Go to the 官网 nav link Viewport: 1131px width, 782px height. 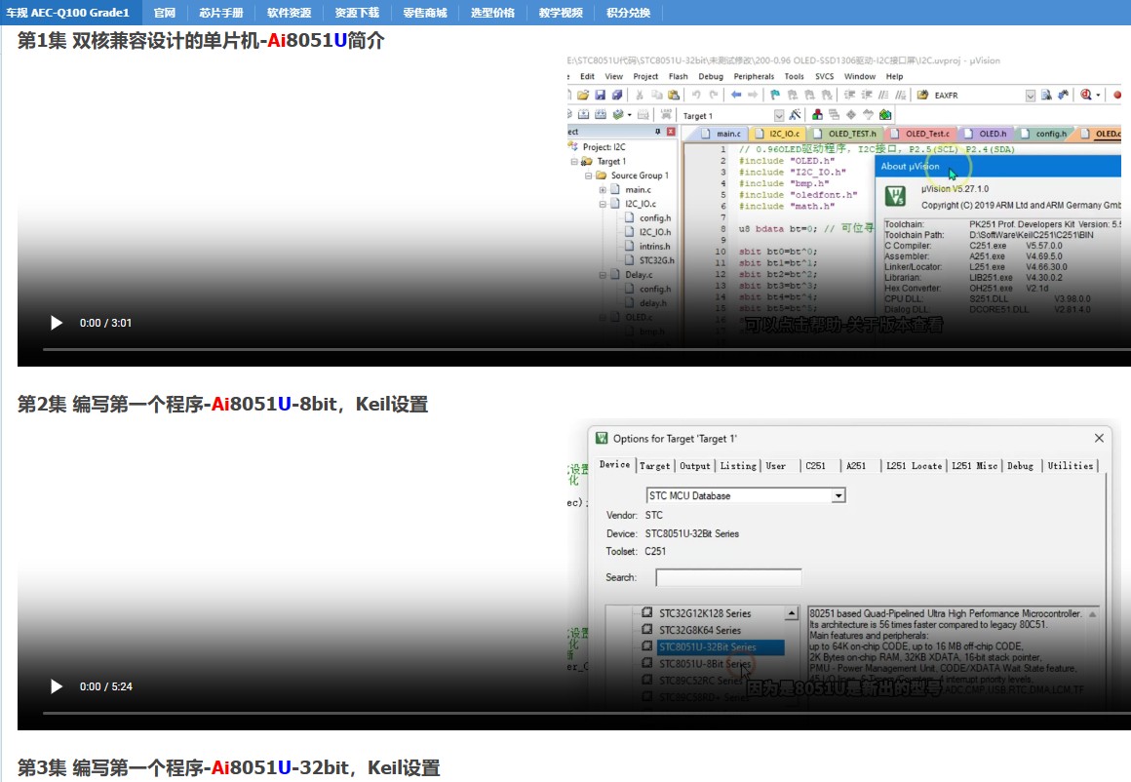[165, 13]
